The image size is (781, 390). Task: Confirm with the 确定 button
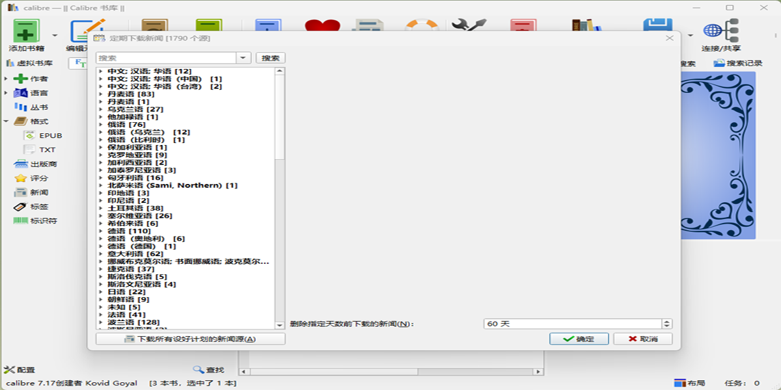[579, 339]
